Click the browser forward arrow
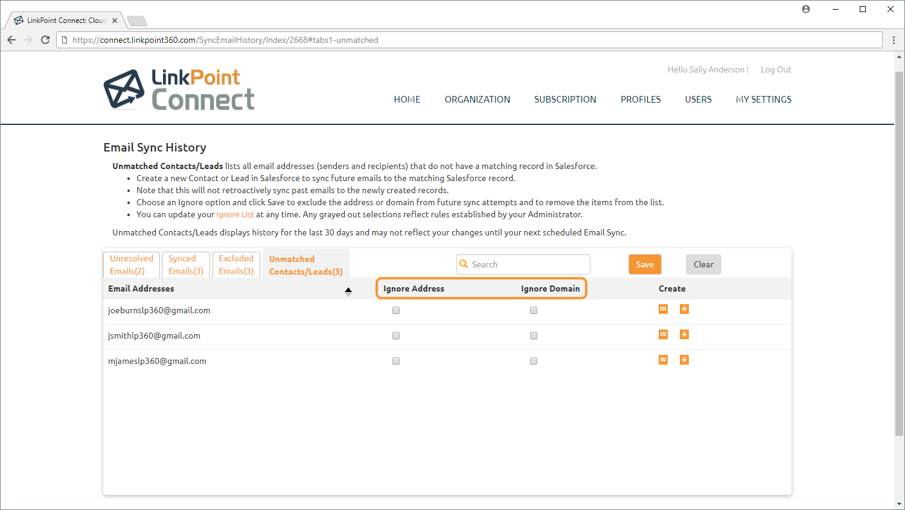The width and height of the screenshot is (905, 510). click(28, 40)
